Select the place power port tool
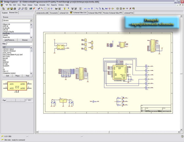This screenshot has width=184, height=142. [109, 9]
